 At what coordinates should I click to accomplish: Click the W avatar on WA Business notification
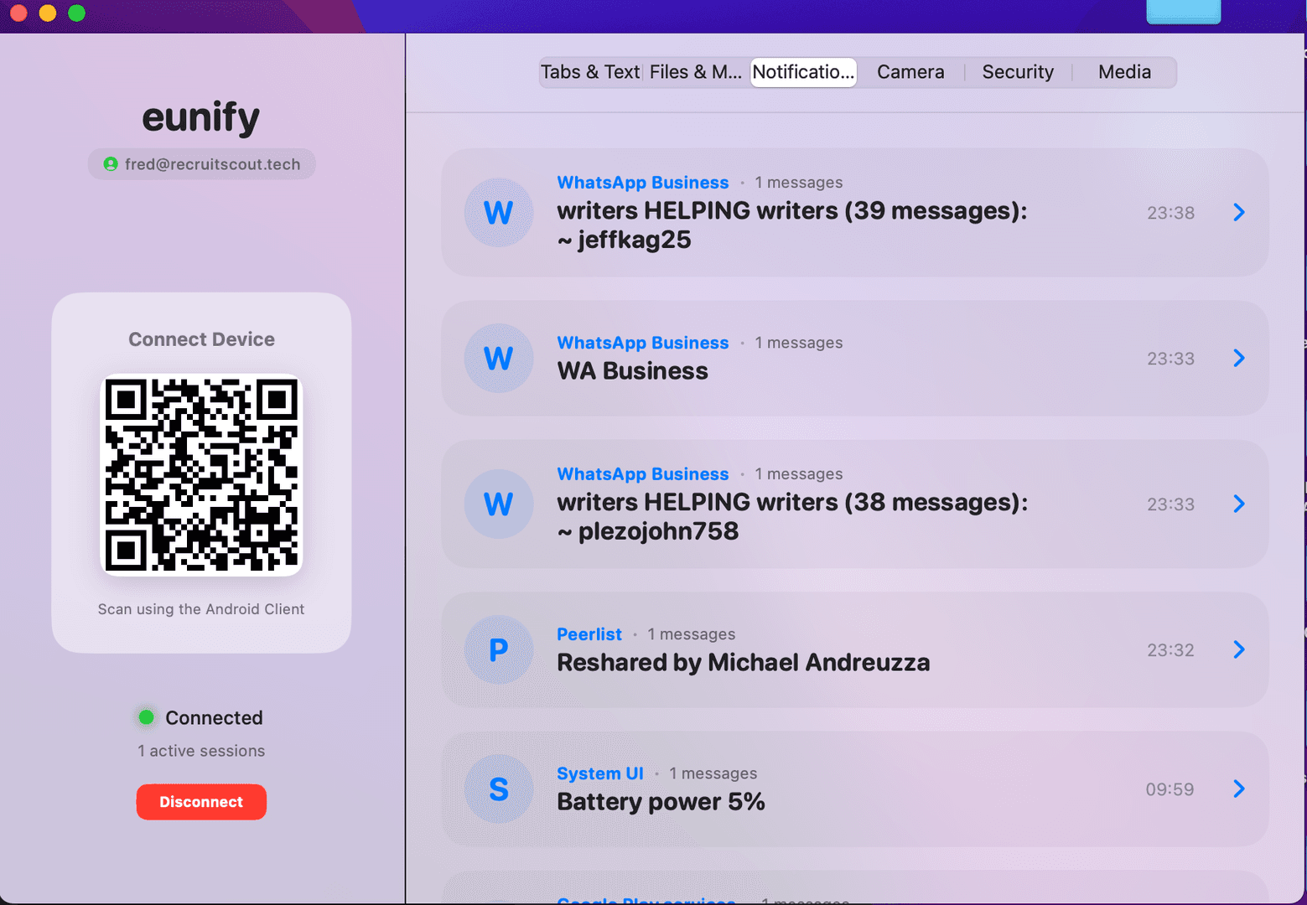(x=499, y=359)
